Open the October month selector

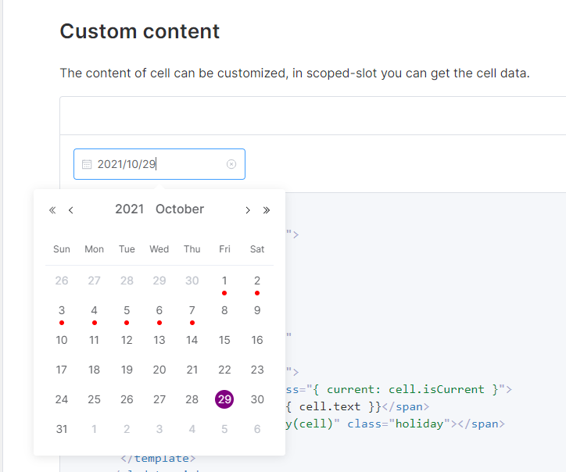180,209
